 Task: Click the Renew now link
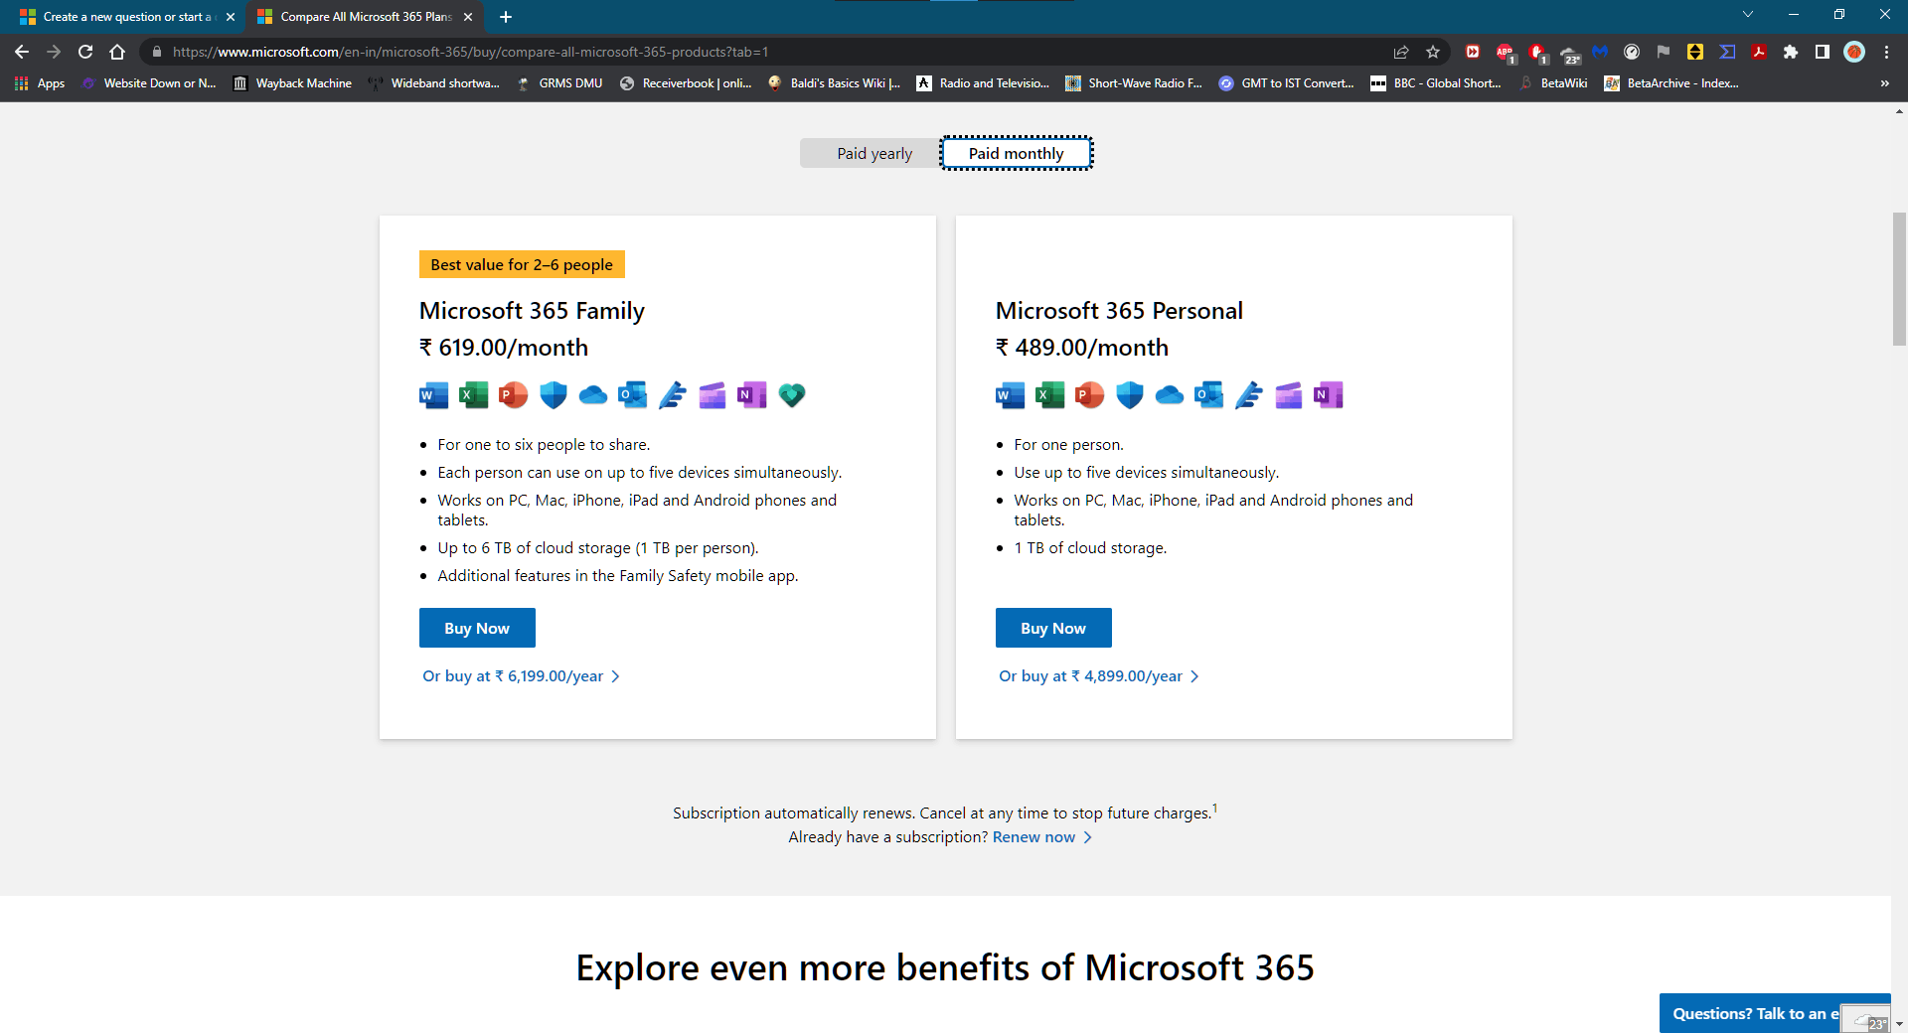click(x=1041, y=837)
